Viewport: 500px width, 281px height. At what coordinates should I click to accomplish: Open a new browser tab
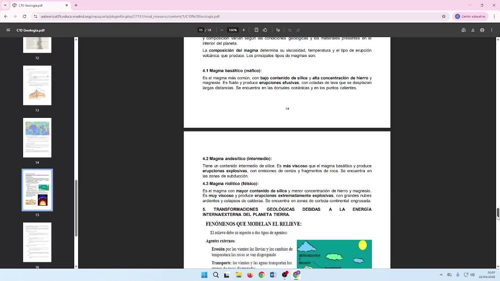[x=76, y=5]
